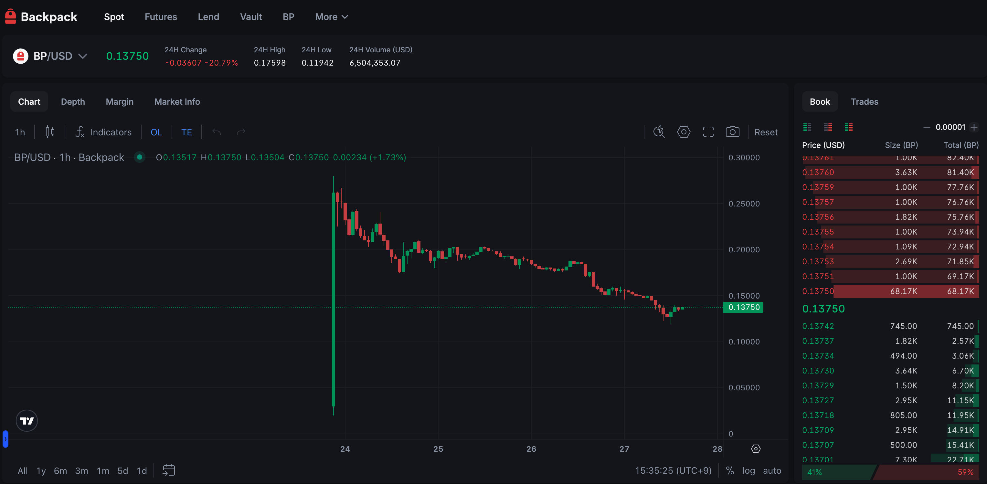Open the calendar go-to-date icon

click(169, 471)
